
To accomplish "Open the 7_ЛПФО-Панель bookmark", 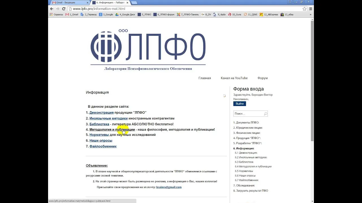I will point(188,14).
